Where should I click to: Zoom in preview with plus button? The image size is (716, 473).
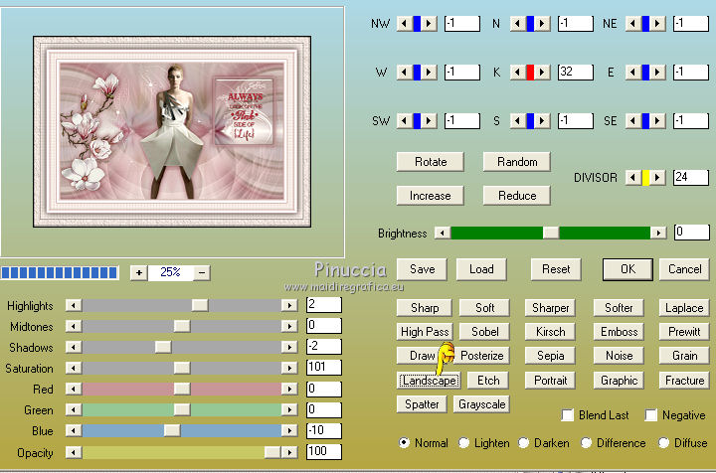(139, 272)
